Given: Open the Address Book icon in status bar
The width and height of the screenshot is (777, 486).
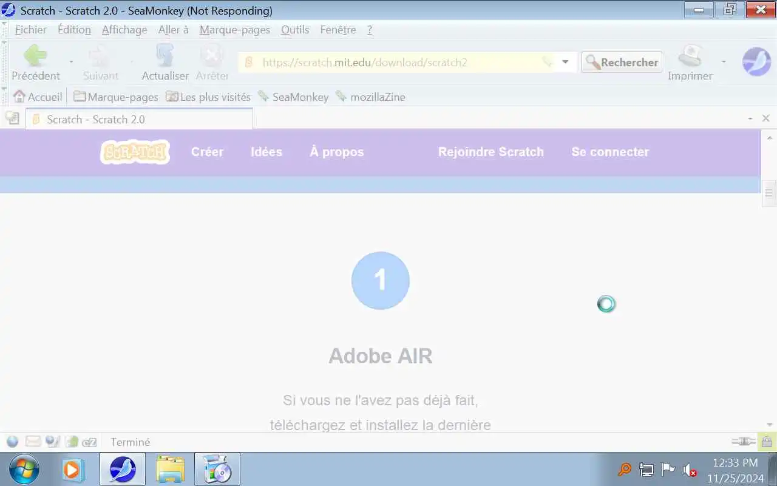Looking at the screenshot, I should [x=72, y=442].
